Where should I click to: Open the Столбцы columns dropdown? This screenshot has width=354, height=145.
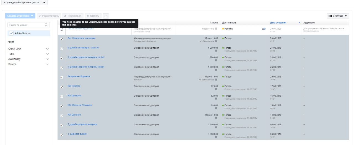(x=338, y=16)
